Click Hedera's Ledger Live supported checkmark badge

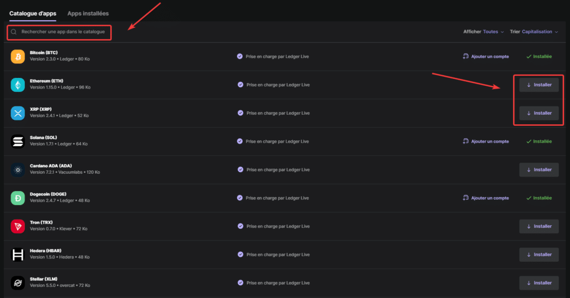coord(240,255)
